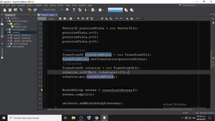The height and width of the screenshot is (121, 215).
Task: Switch to the History editor view
Action: 51,19
